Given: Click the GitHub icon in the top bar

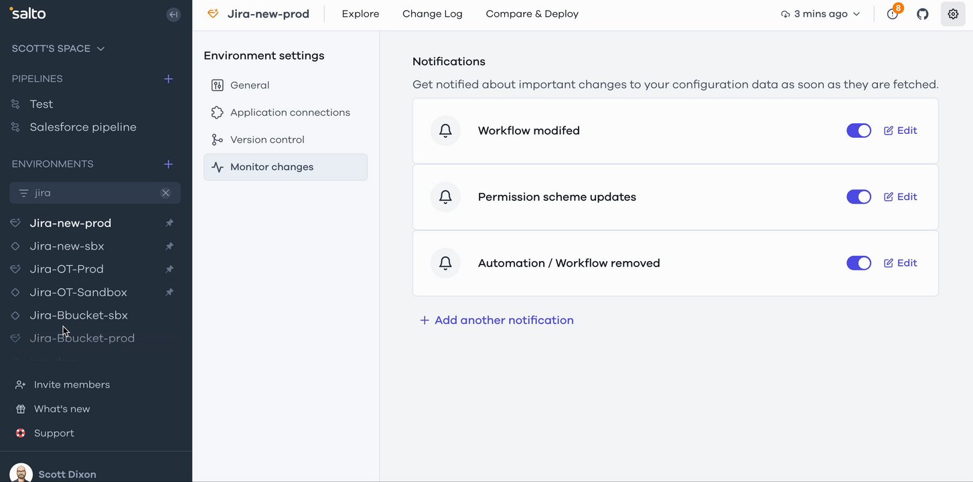Looking at the screenshot, I should tap(923, 14).
